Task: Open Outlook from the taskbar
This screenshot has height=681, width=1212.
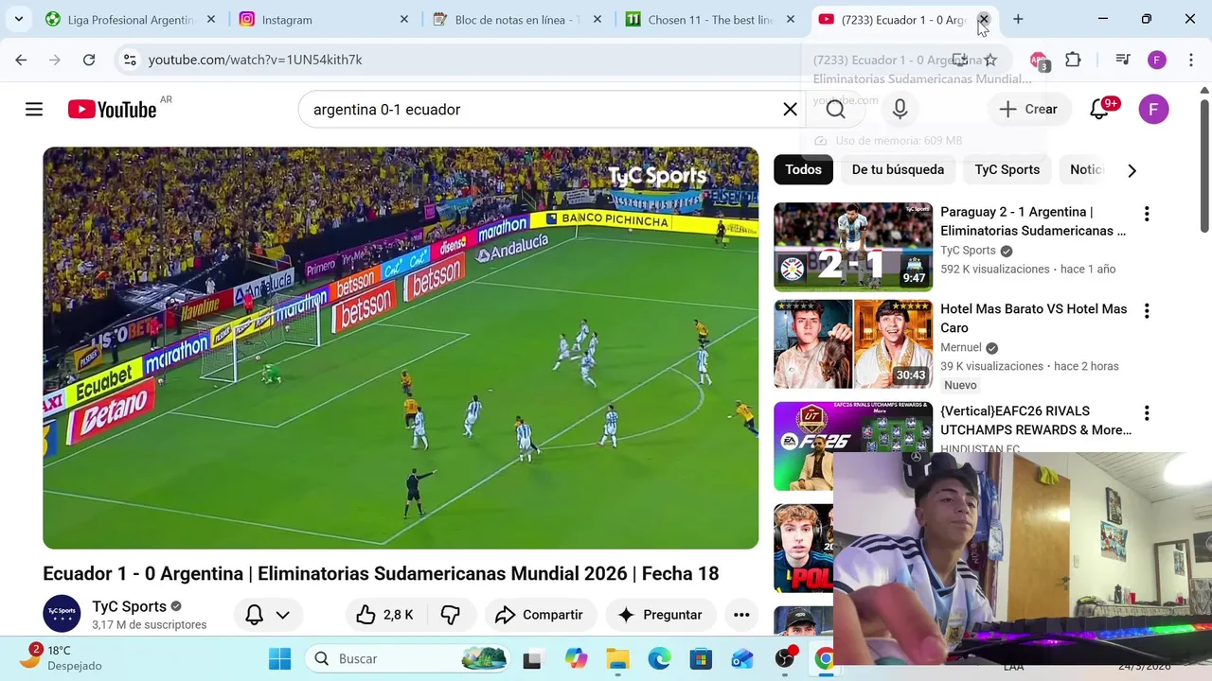Action: (742, 658)
